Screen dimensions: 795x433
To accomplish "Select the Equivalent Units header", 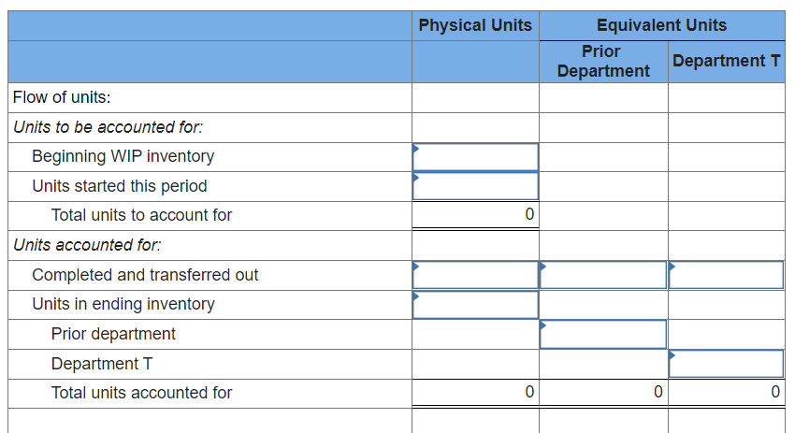I will point(661,25).
